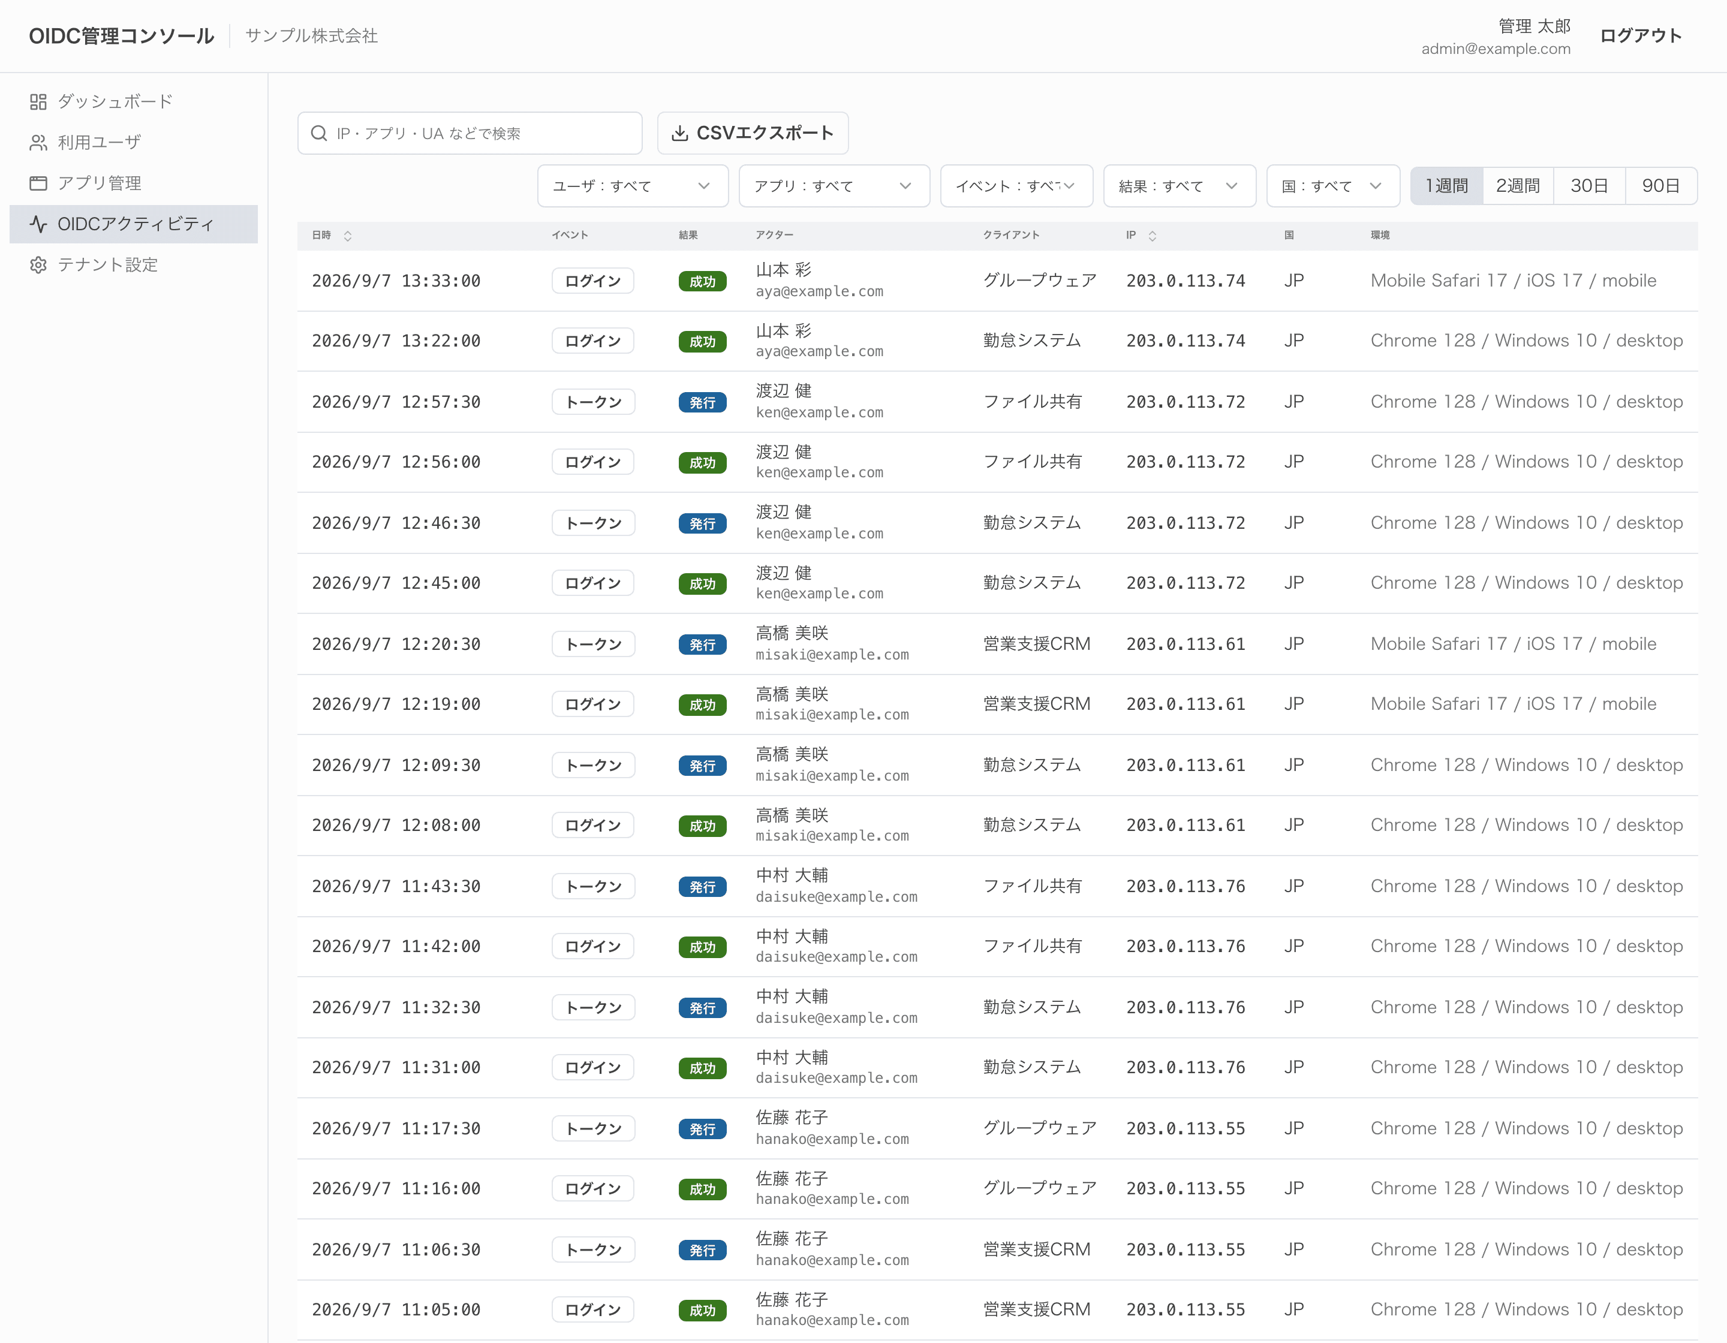Viewport: 1727px width, 1343px height.
Task: Click 営業支援CRM in the 11:06:30 row
Action: click(x=1037, y=1249)
